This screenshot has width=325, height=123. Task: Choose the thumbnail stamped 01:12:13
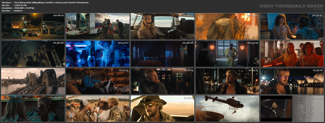98,81
